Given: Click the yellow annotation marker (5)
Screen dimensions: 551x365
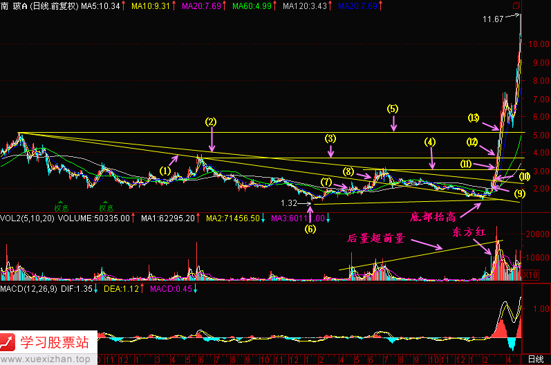Looking at the screenshot, I should click(x=392, y=109).
